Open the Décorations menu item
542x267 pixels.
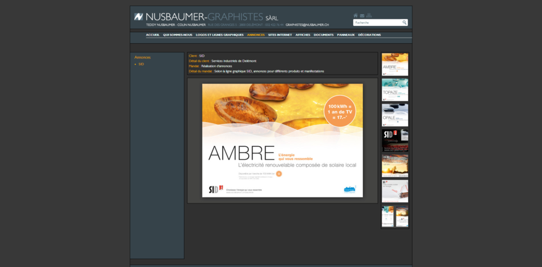[370, 35]
